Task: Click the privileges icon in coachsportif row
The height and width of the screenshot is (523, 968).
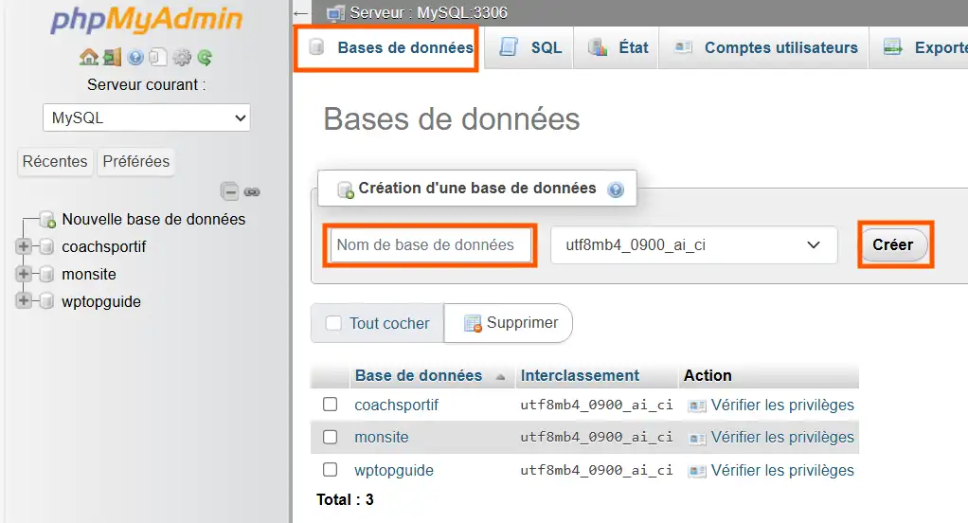Action: 697,406
